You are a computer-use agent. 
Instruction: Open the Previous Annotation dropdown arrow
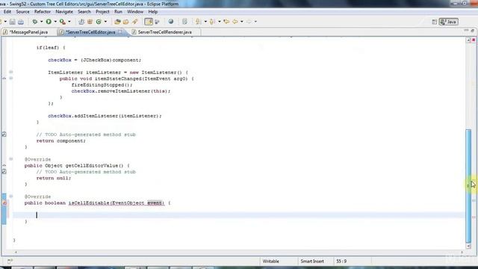pyautogui.click(x=219, y=22)
